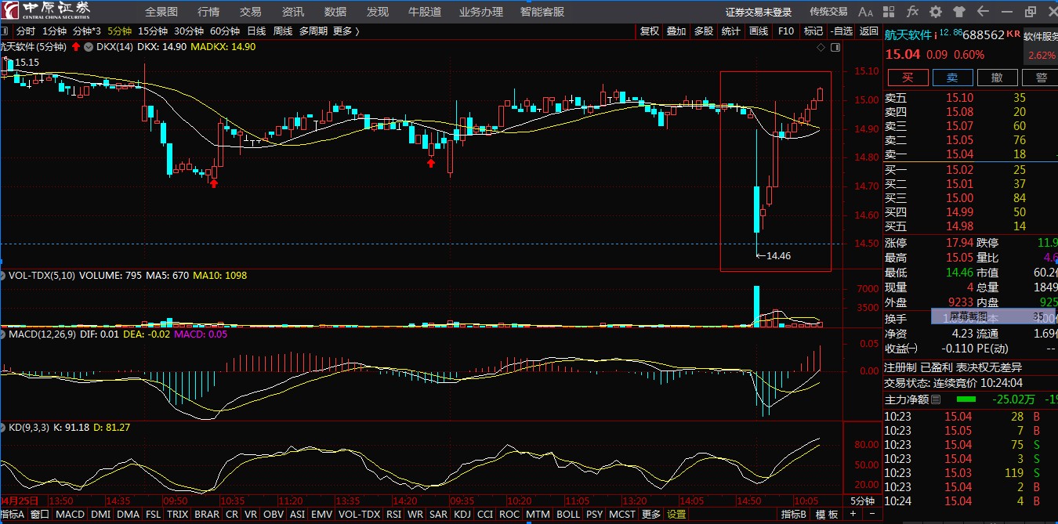Viewport: 1058px width, 524px height.
Task: Open the F10 company info
Action: 785,31
